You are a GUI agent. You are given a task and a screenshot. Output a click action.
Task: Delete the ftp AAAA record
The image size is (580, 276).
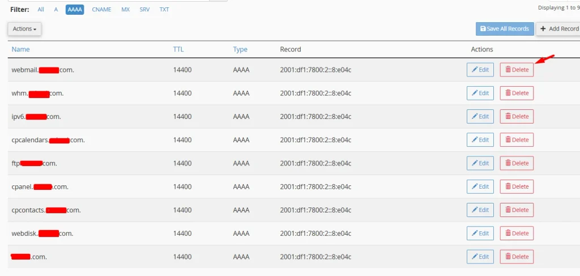517,163
